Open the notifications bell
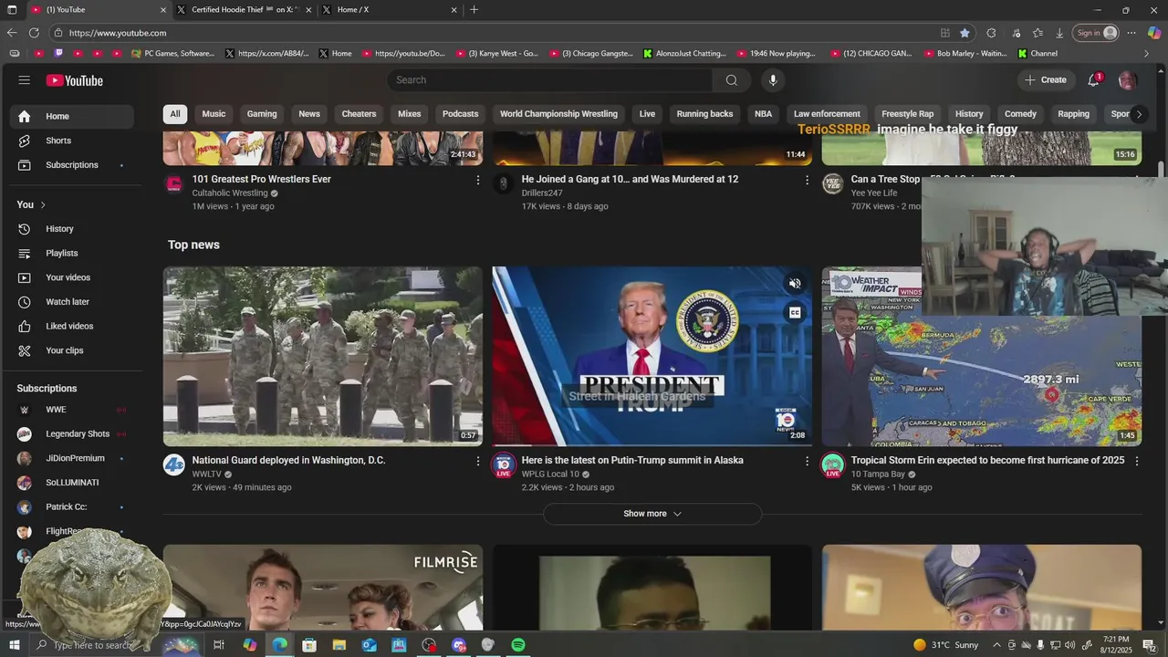The height and width of the screenshot is (657, 1168). coord(1093,80)
